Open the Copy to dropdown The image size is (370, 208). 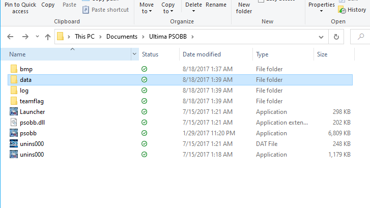click(168, 8)
